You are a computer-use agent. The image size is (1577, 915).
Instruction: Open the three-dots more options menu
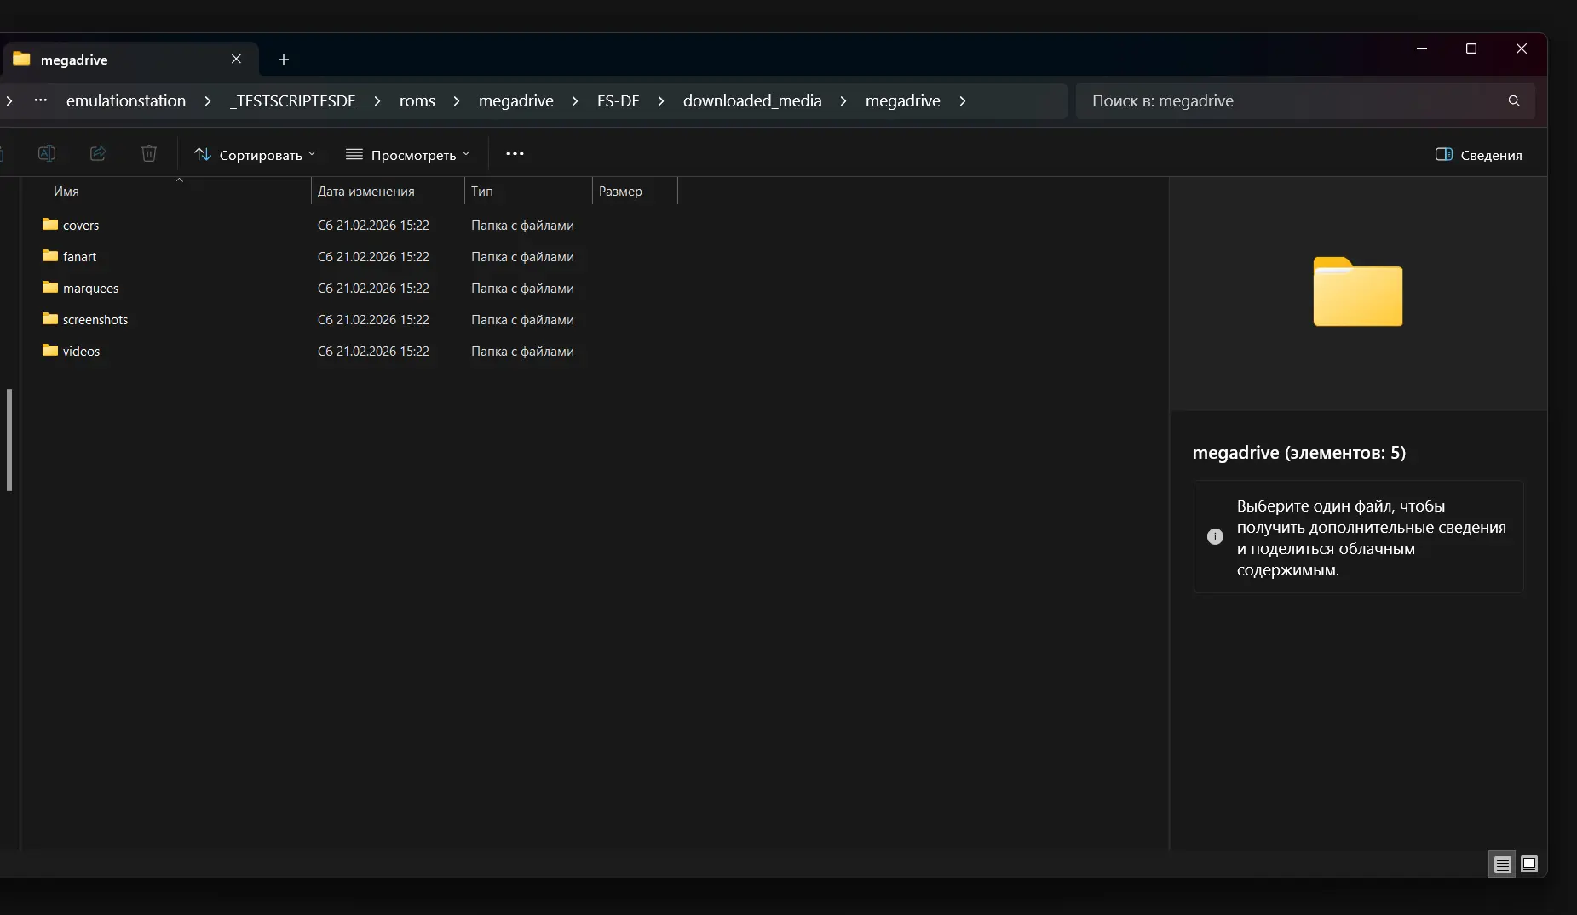coord(515,153)
